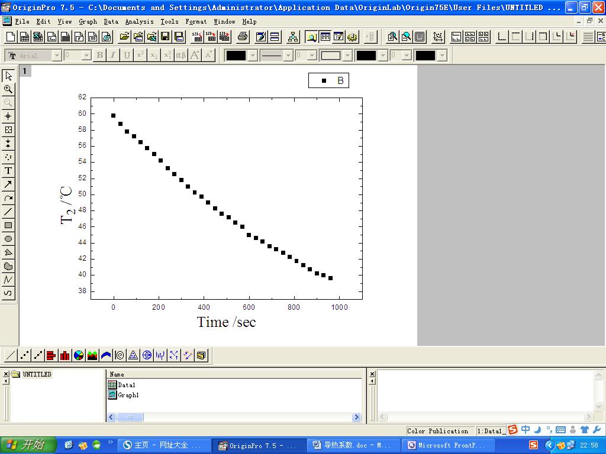Open the Analysis menu

[x=139, y=22]
